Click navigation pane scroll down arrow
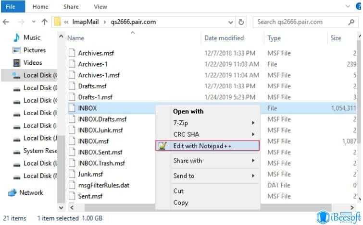Viewport: 363px width, 225px height. (61, 208)
